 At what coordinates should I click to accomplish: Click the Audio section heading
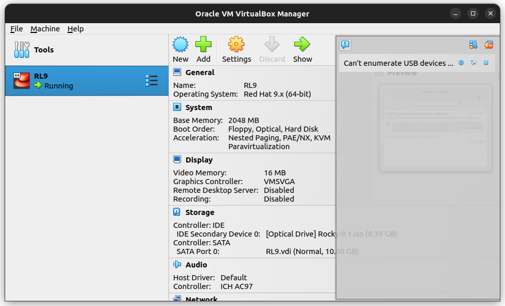[196, 264]
